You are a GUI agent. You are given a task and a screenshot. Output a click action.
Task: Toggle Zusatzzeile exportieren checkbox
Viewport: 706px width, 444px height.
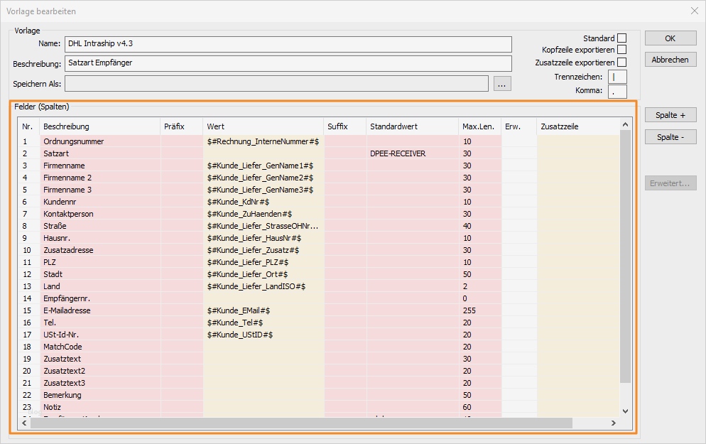point(621,63)
